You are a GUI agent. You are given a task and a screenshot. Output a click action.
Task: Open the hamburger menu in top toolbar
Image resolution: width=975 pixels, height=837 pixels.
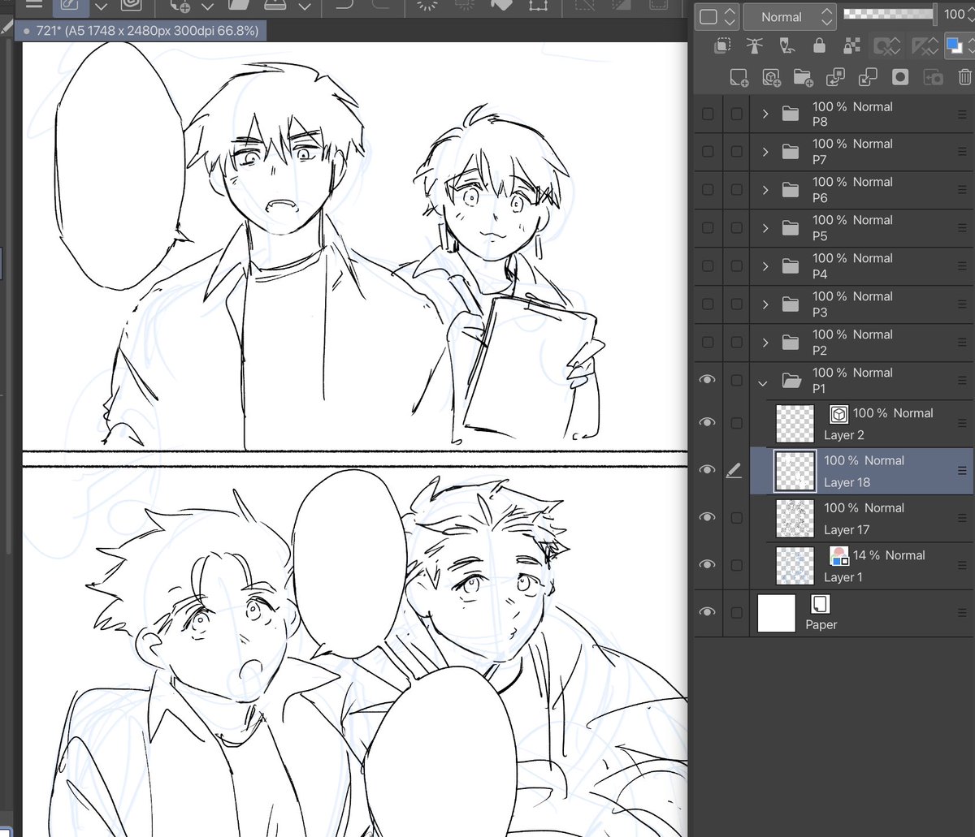tap(32, 5)
